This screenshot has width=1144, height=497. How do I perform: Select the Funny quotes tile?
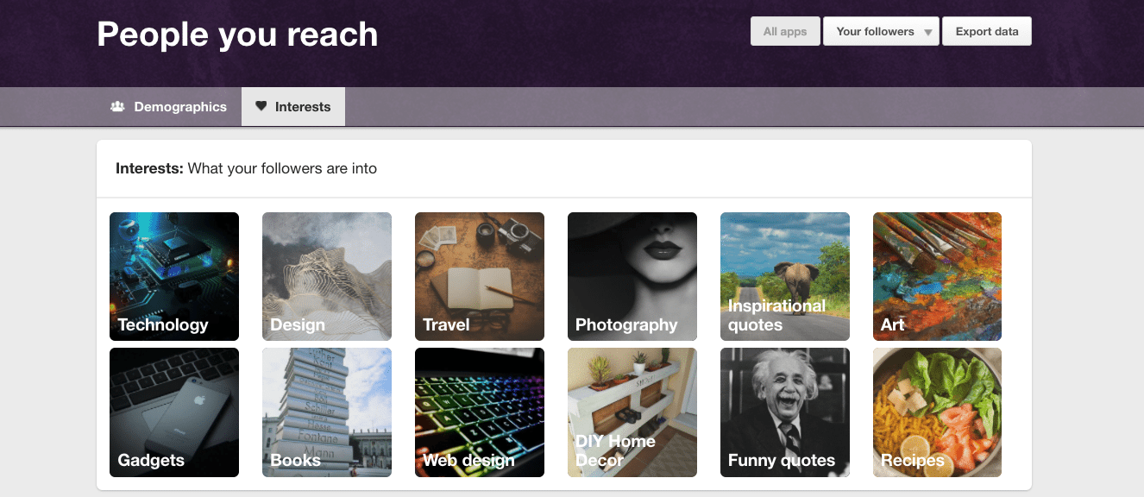click(784, 412)
